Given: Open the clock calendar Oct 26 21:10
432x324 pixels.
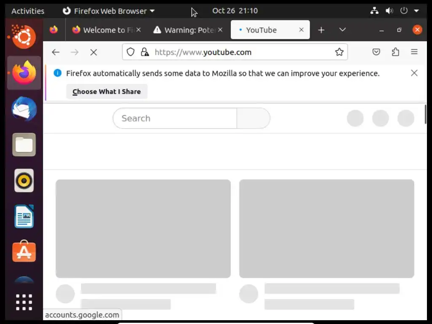Looking at the screenshot, I should (235, 11).
